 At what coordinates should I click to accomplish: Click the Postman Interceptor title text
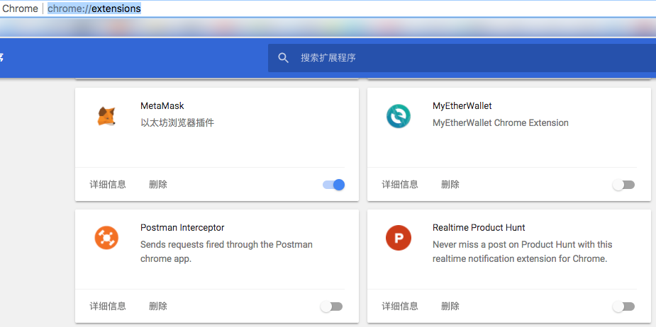click(182, 228)
